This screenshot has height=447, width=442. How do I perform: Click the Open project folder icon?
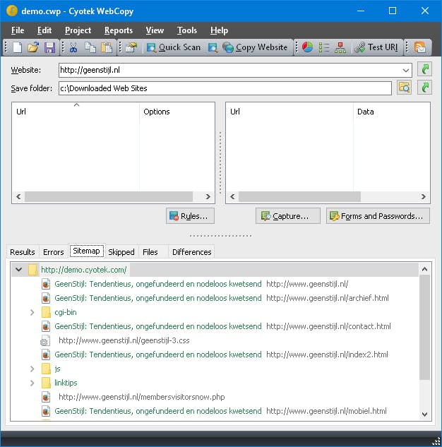[x=33, y=47]
